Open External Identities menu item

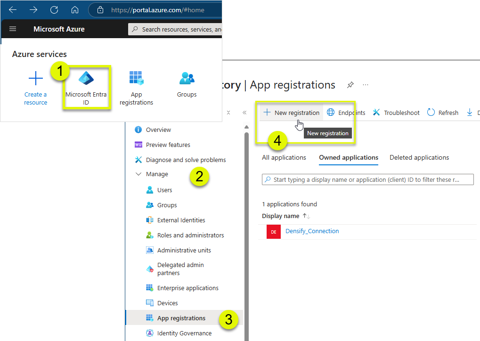181,220
